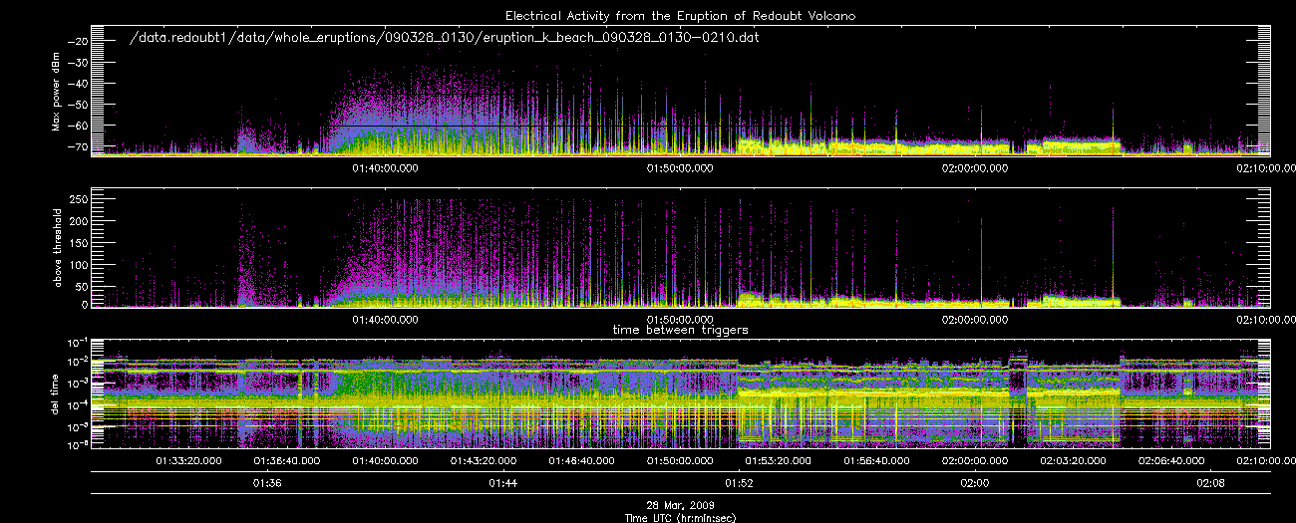Click the 02:00 label on the lower axis
The image size is (1296, 523).
tap(975, 483)
